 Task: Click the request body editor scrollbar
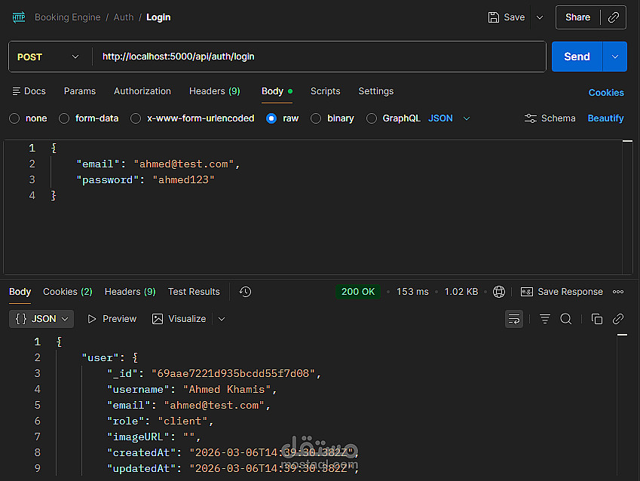click(x=627, y=206)
